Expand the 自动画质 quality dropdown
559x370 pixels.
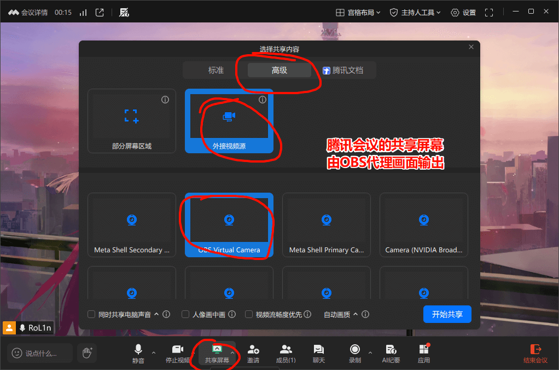coord(340,314)
